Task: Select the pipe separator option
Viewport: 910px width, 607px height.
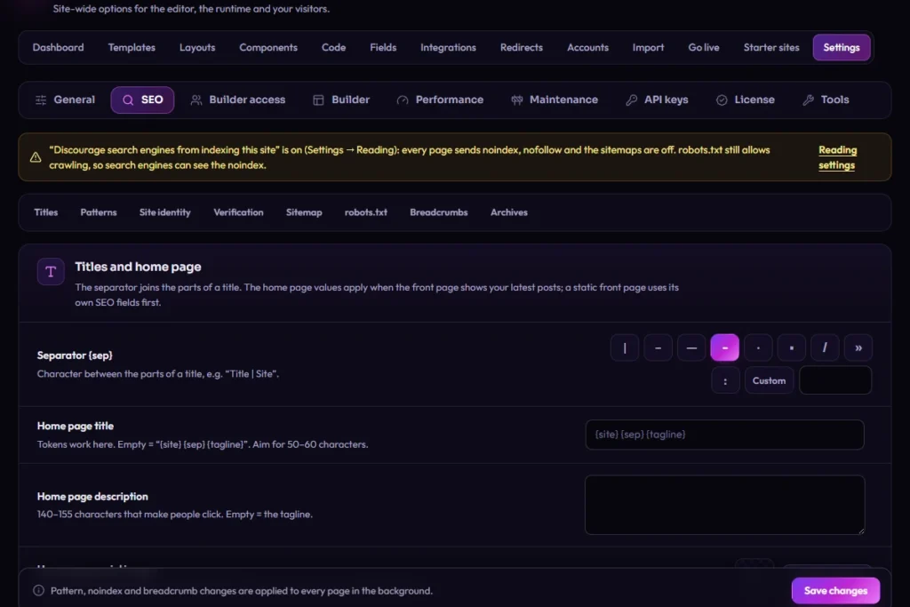Action: pos(625,347)
